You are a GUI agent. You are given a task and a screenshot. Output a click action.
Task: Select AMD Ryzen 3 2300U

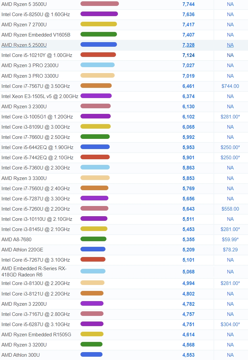(x=24, y=107)
